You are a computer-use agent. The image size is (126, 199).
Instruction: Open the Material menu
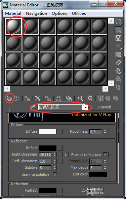(x=13, y=13)
